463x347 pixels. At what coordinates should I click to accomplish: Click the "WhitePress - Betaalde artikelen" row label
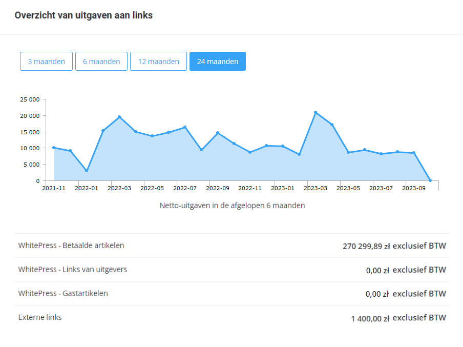[x=71, y=246]
